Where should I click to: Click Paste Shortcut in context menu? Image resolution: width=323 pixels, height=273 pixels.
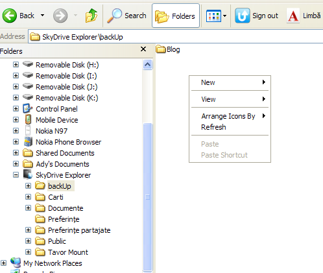(x=230, y=155)
